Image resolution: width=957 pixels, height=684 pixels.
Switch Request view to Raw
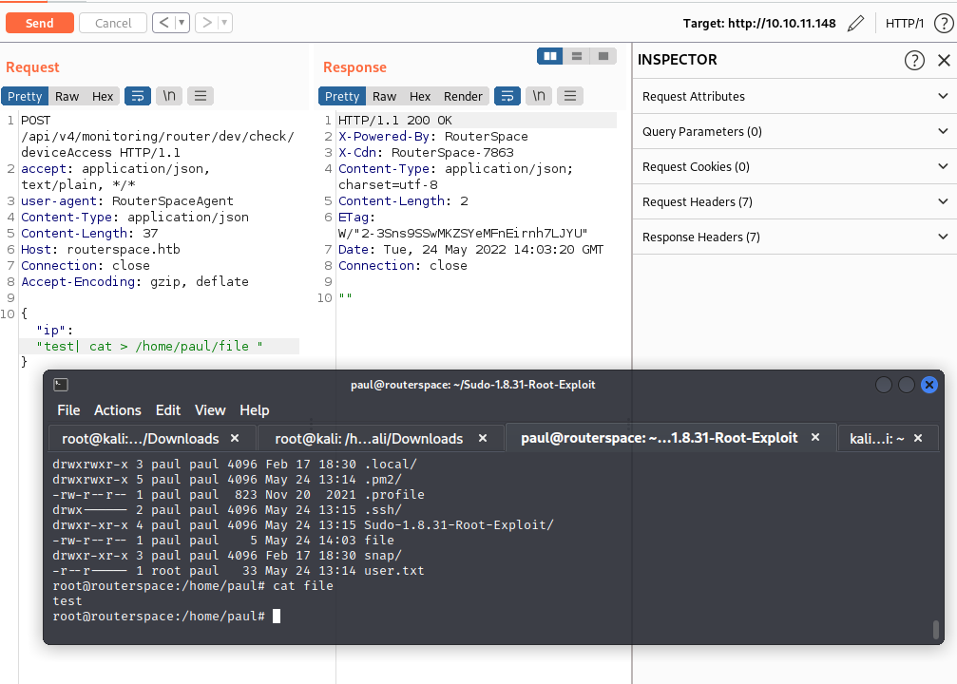pyautogui.click(x=67, y=96)
